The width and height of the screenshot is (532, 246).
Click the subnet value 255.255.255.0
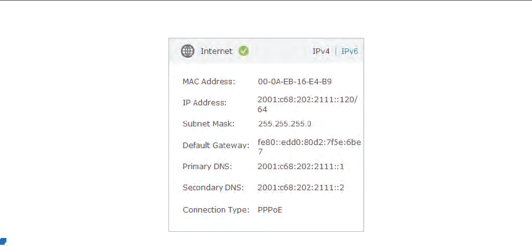point(284,124)
